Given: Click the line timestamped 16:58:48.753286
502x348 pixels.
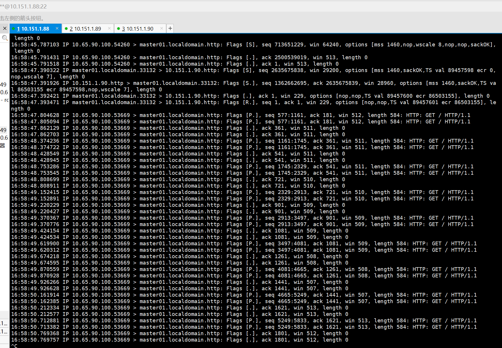Looking at the screenshot, I should 242,167.
